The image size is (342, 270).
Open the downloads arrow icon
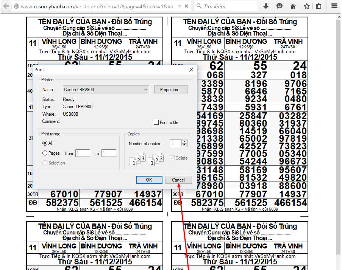coord(265,6)
